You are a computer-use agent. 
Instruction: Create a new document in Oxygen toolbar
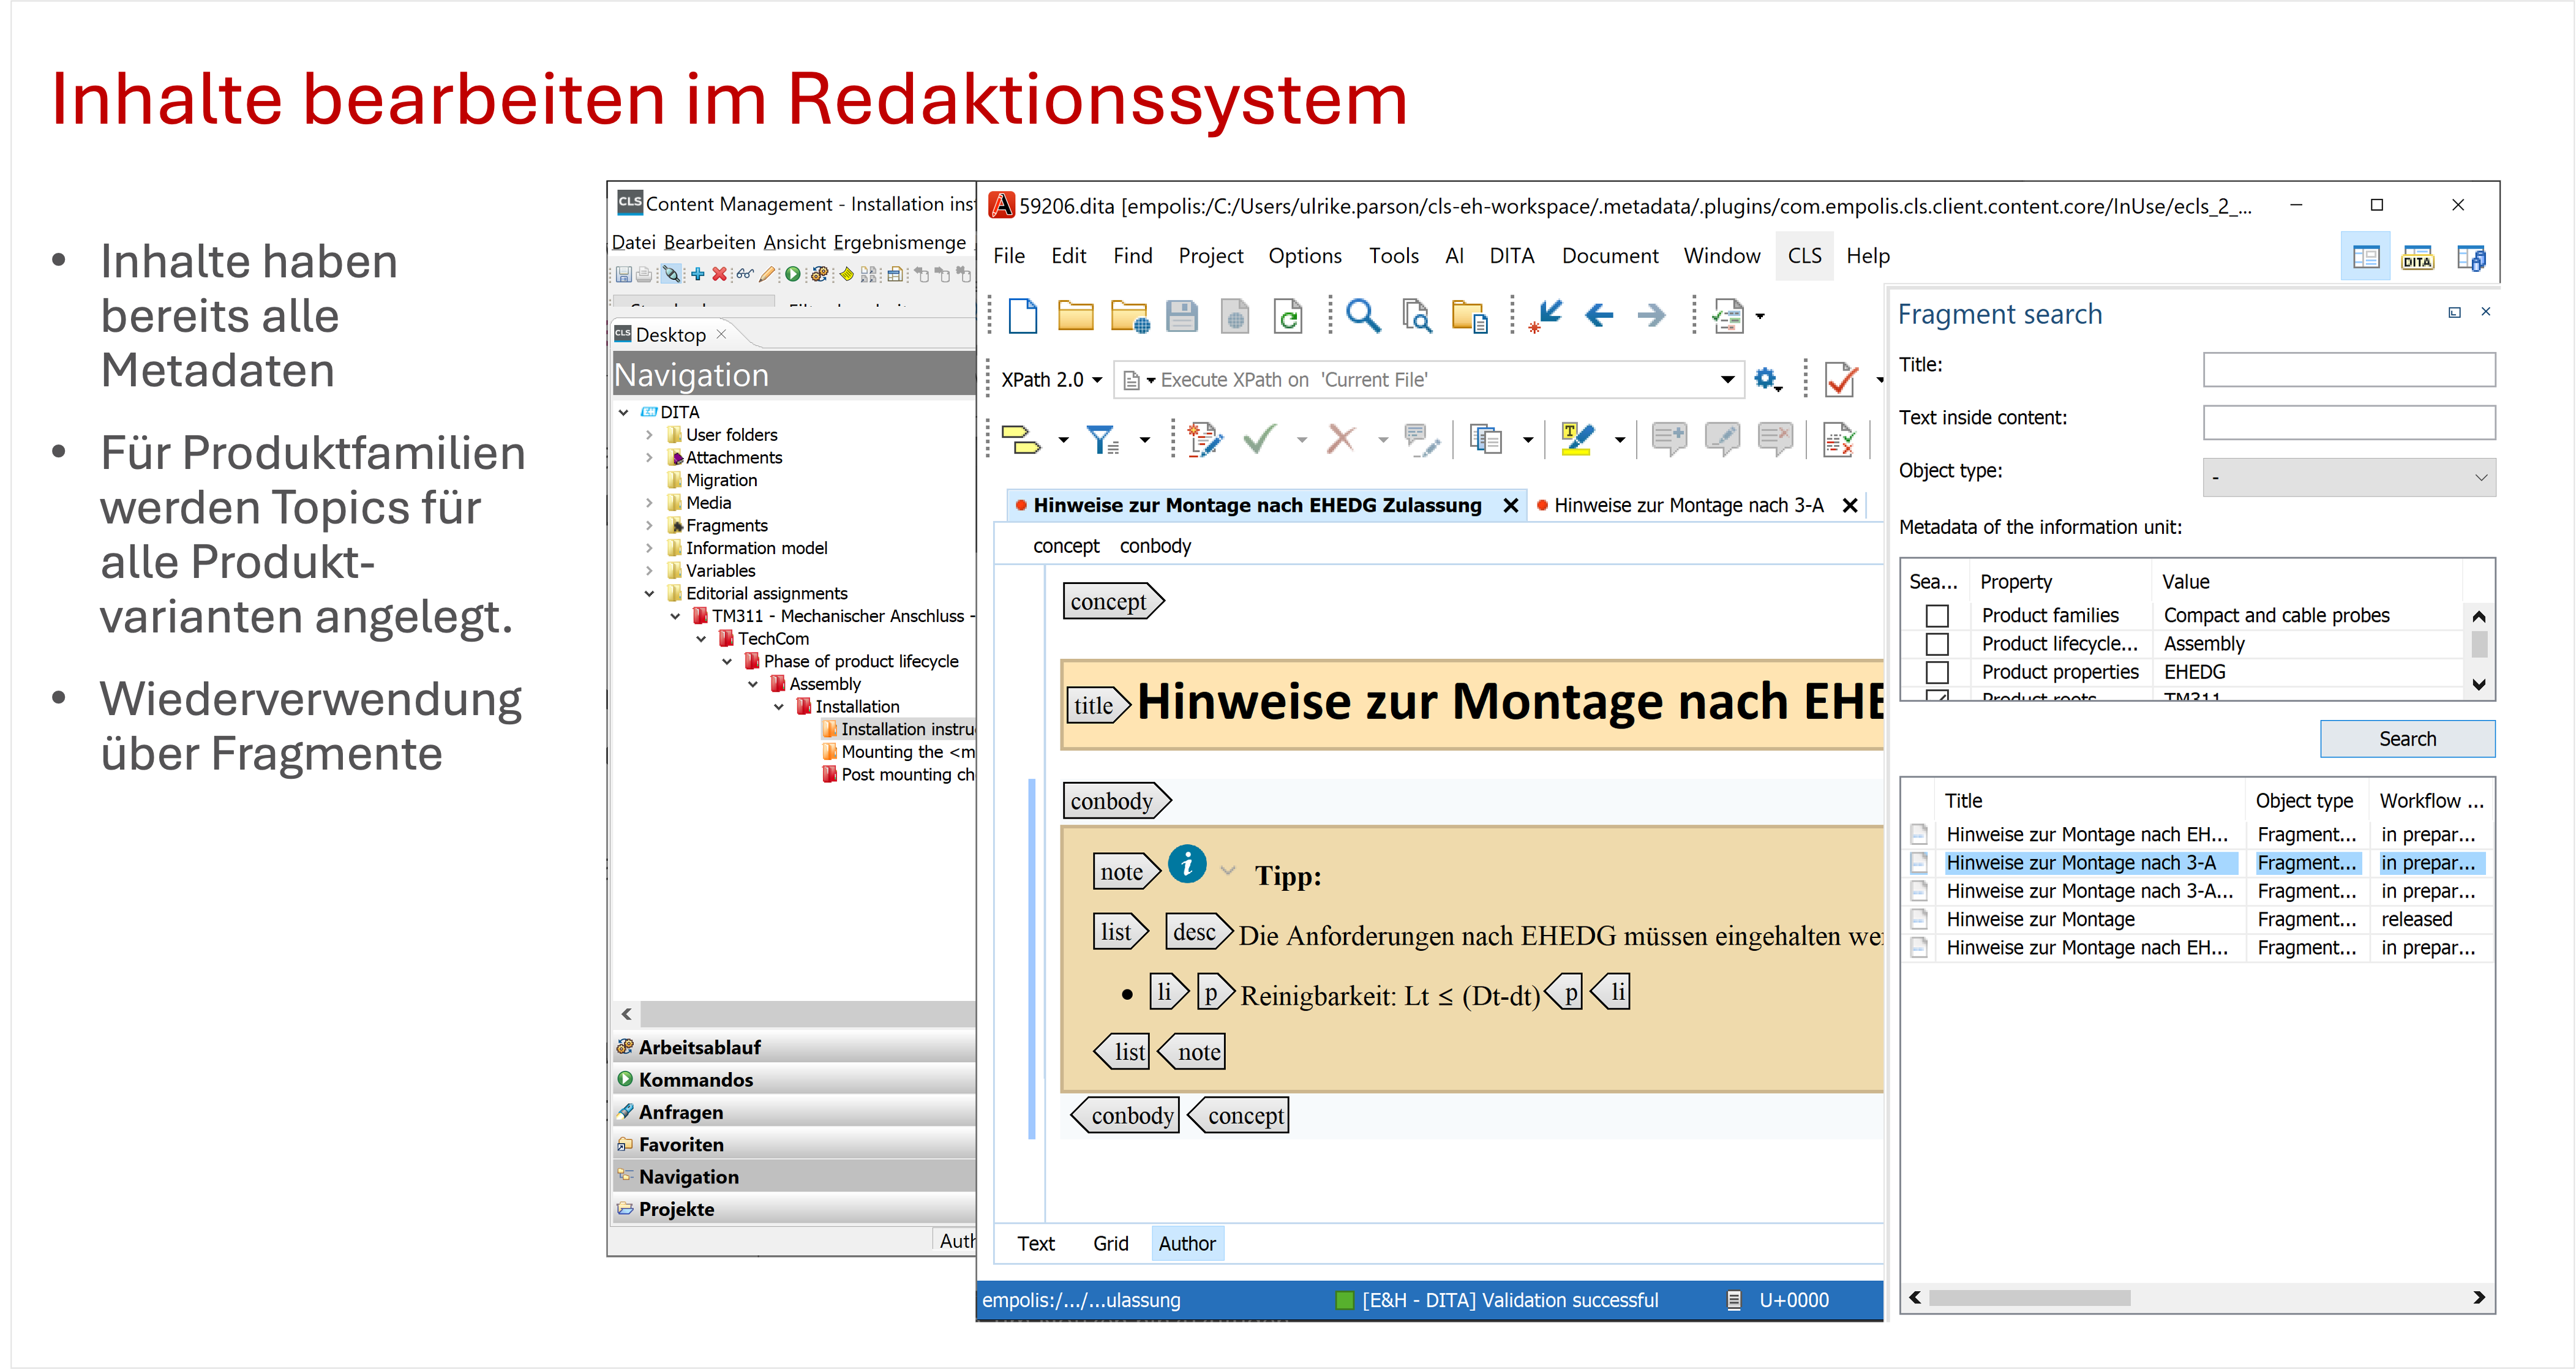1022,316
